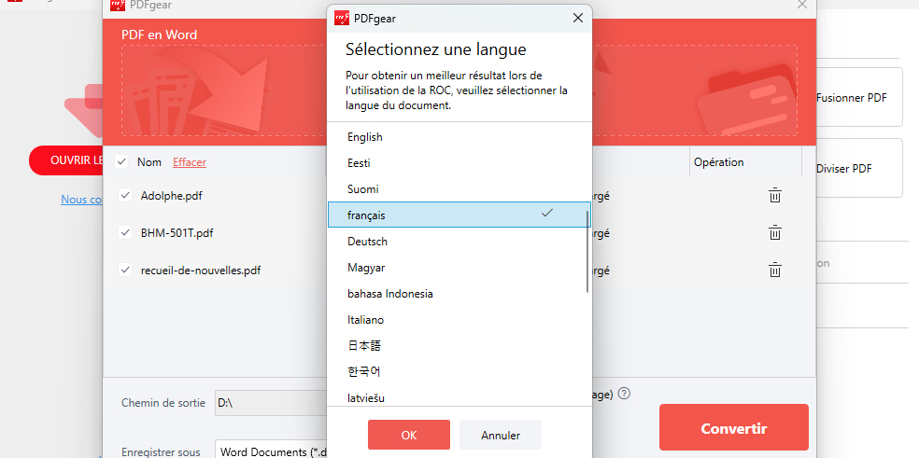Click the dashed drop zone in PDF en Word
This screenshot has width=919, height=458.
(222, 90)
